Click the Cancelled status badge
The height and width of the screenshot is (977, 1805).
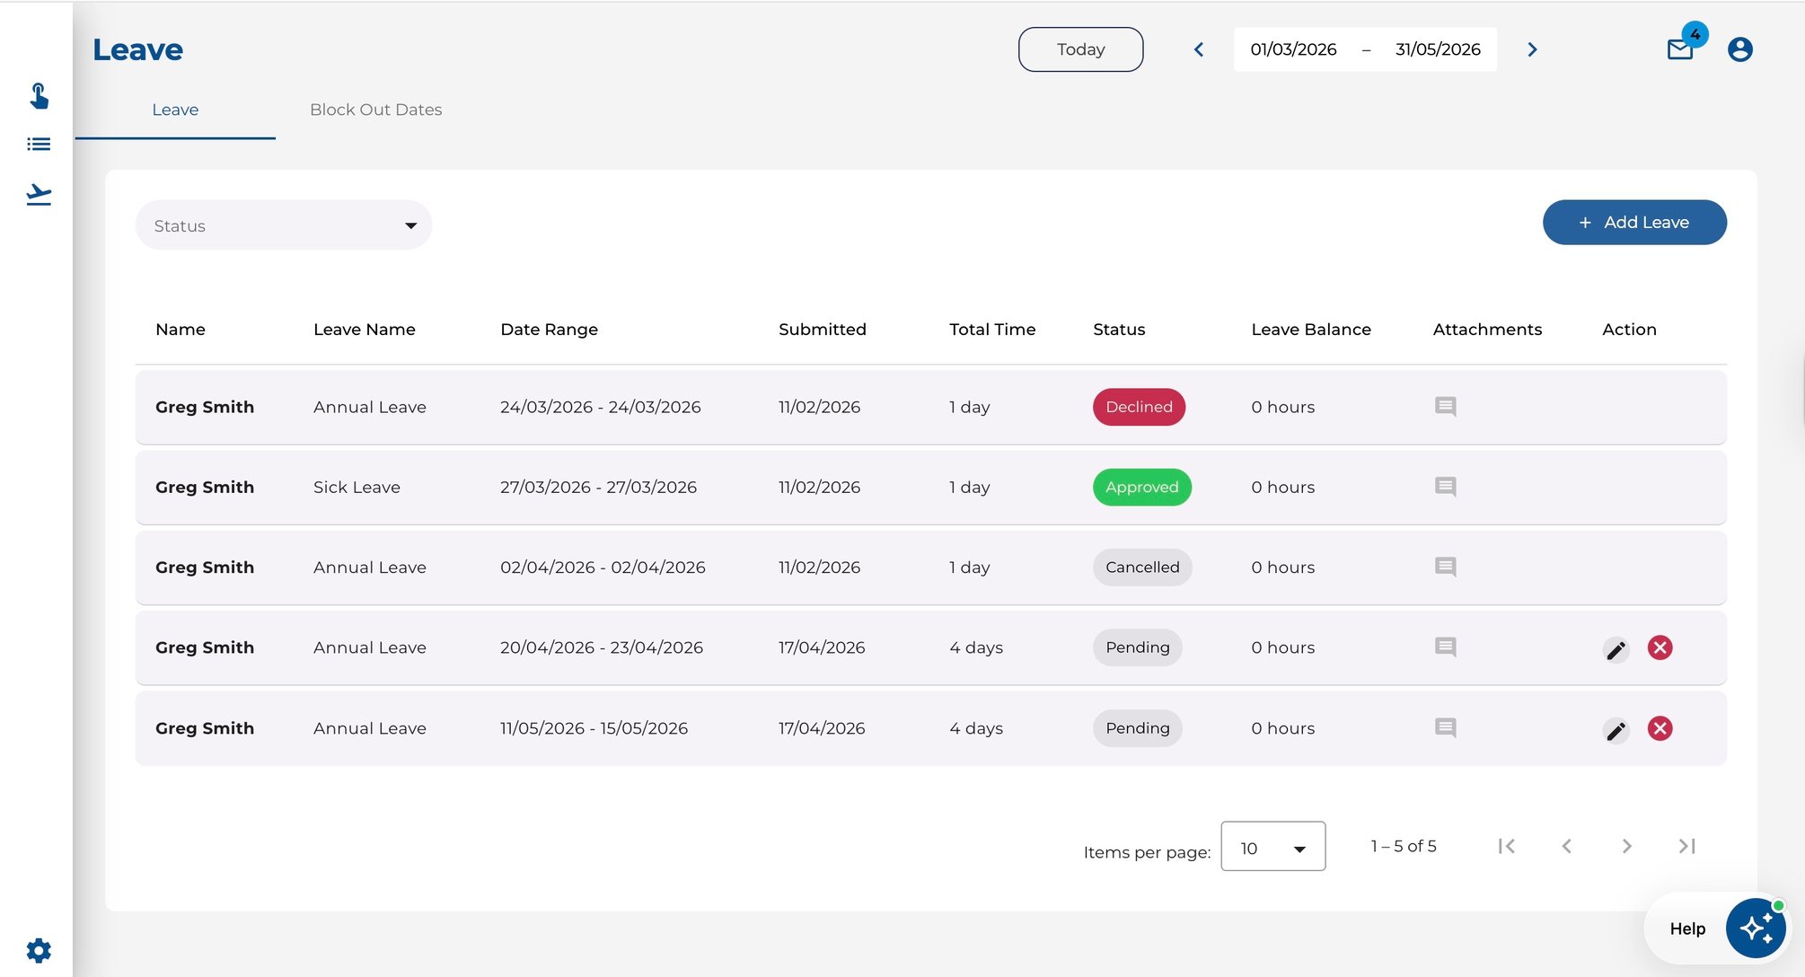tap(1142, 567)
